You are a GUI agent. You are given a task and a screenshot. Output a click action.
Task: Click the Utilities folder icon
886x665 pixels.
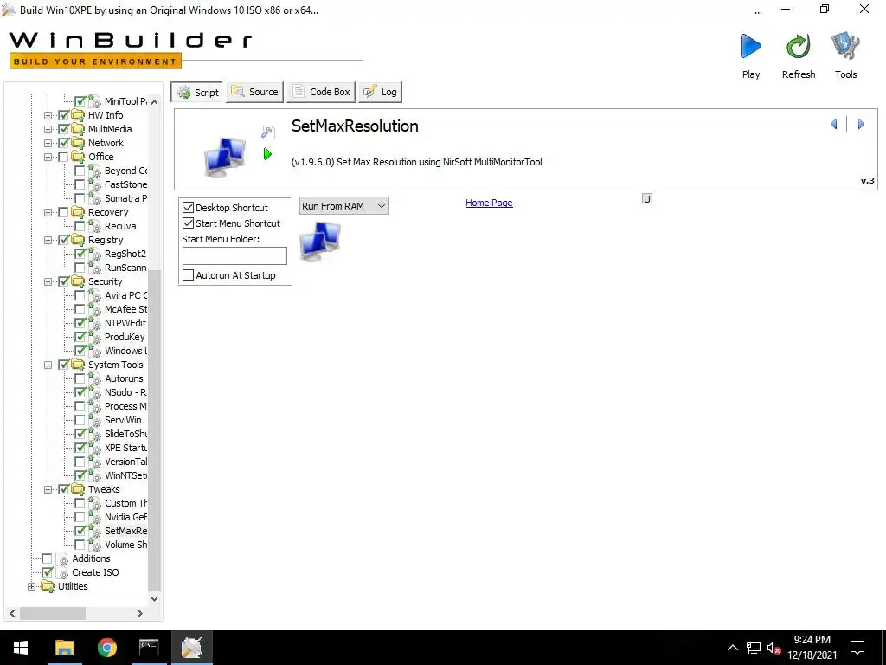(x=48, y=586)
